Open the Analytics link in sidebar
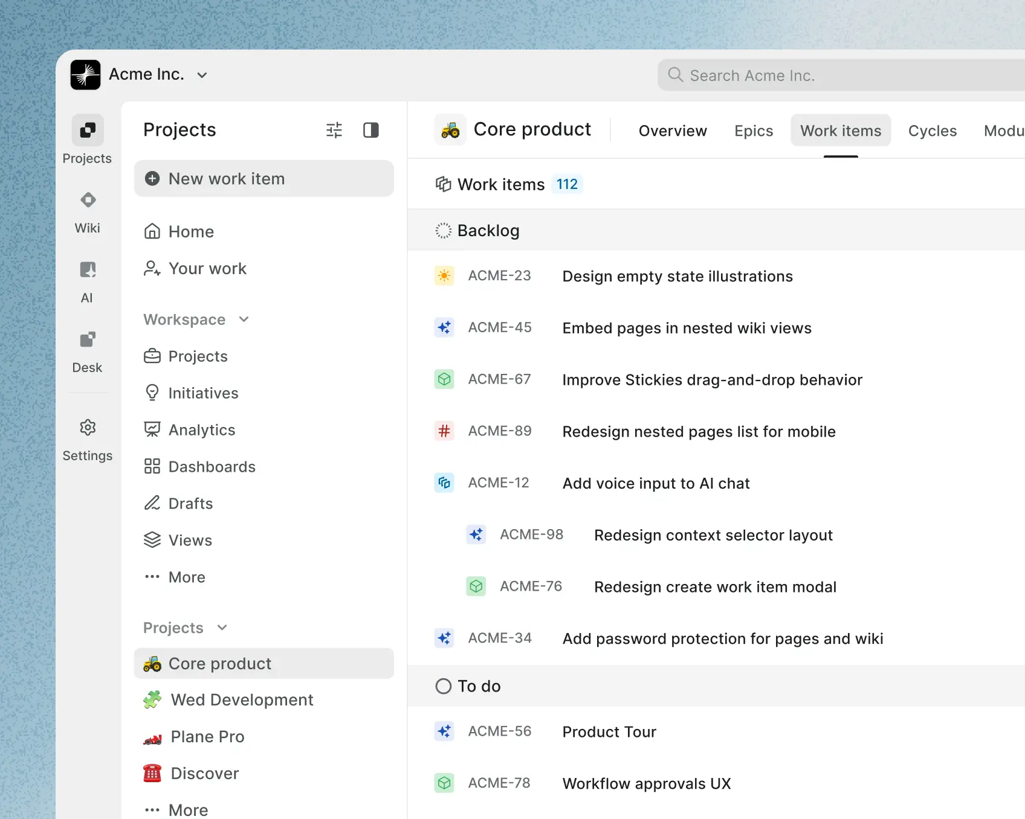1025x819 pixels. click(x=201, y=430)
